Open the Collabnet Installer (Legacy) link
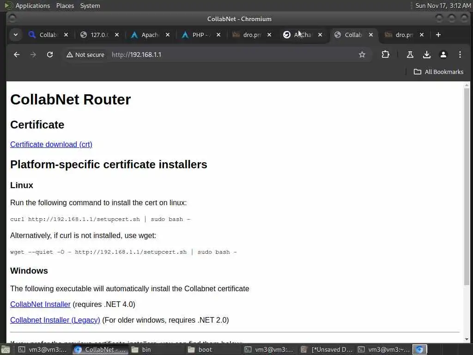This screenshot has height=355, width=473. pos(55,320)
